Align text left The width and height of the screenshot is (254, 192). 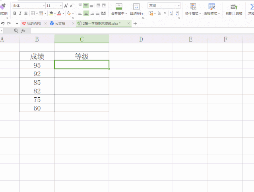click(x=80, y=13)
